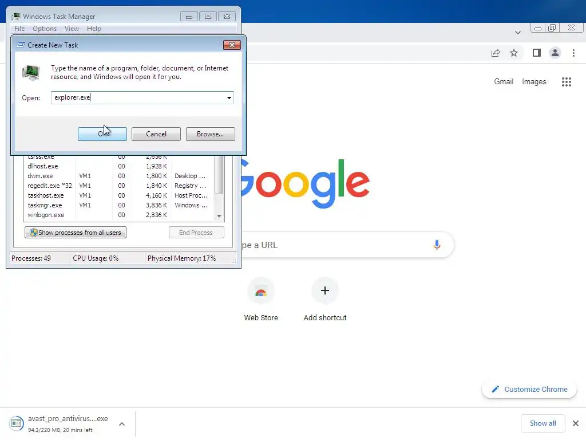Viewport: 586px width, 440px height.
Task: Select the regedit.exe *32 process
Action: 120,186
